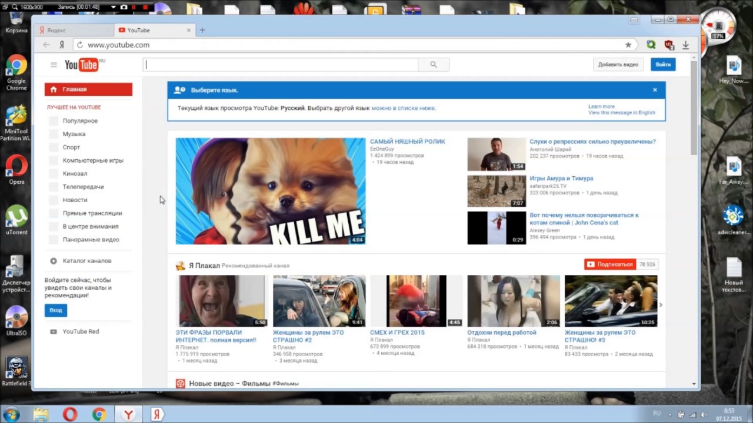The height and width of the screenshot is (423, 753).
Task: Open Windows Explorer from the taskbar
Action: tap(41, 414)
